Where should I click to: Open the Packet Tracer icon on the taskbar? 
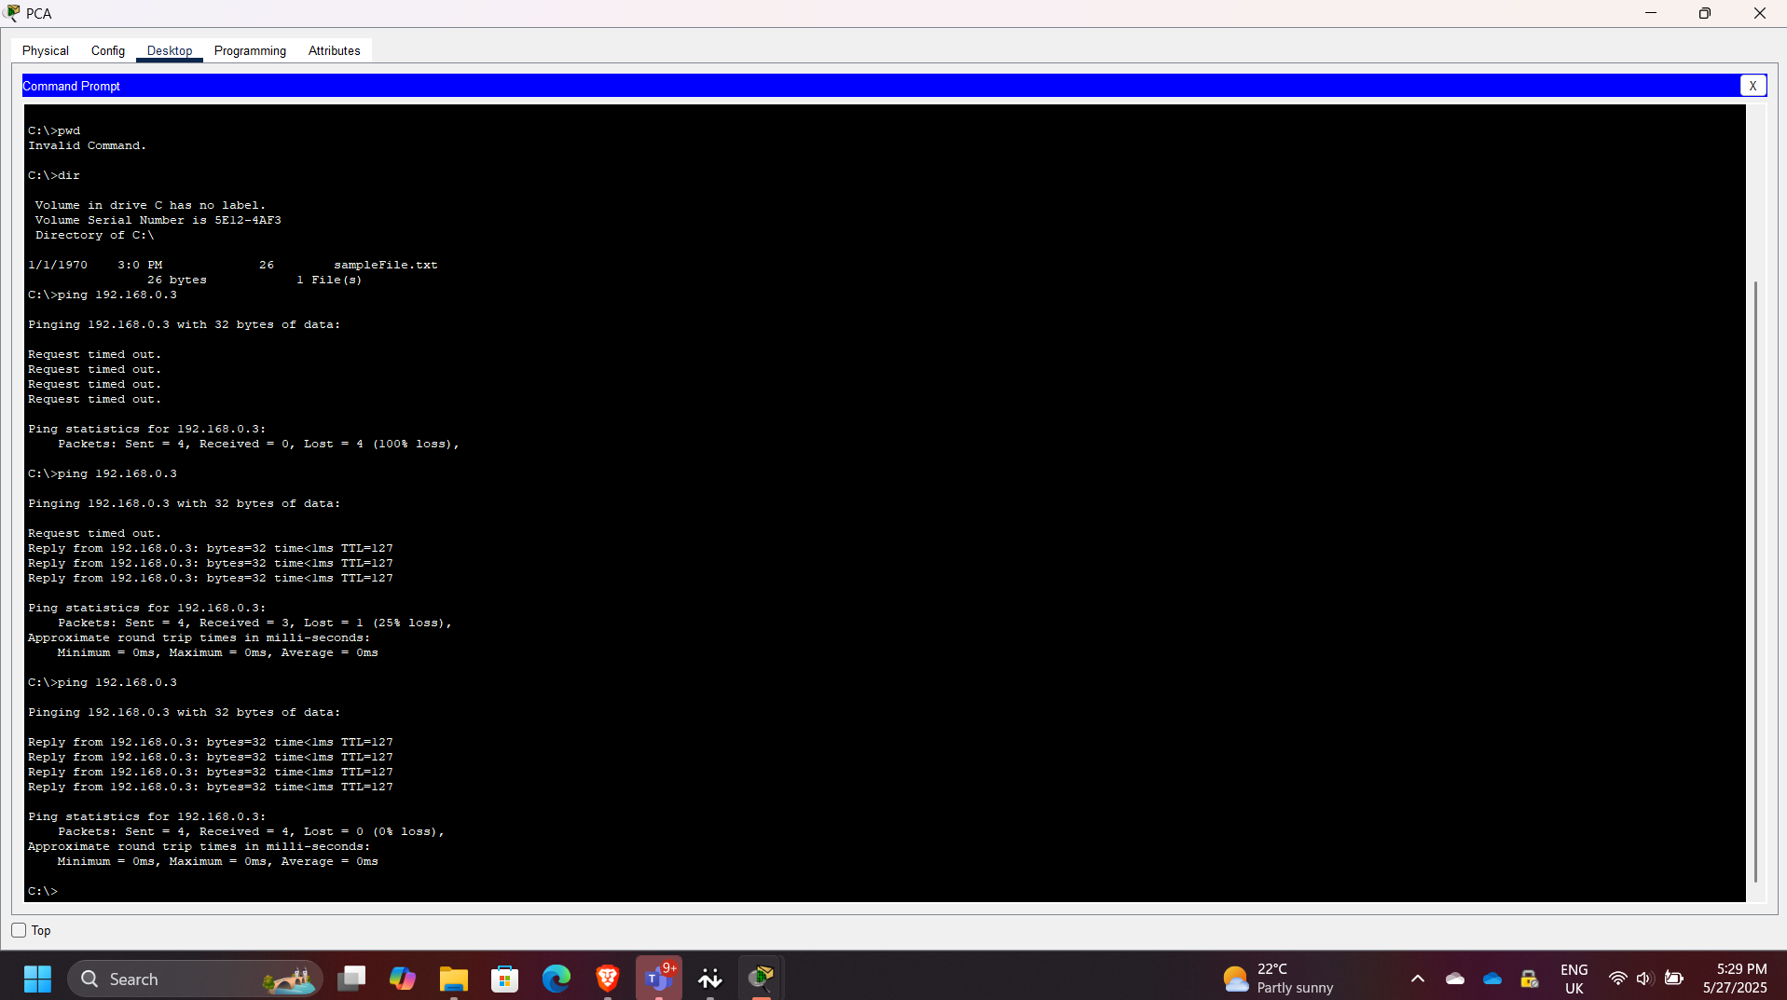762,978
